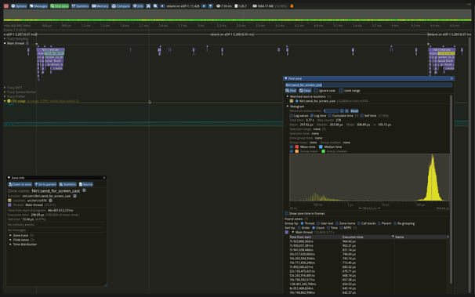475x297 pixels.
Task: Uncheck the Log time checkbox
Action: (312, 116)
